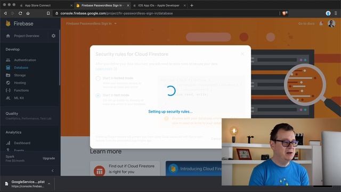Open browser home page icon

[x=28, y=13]
